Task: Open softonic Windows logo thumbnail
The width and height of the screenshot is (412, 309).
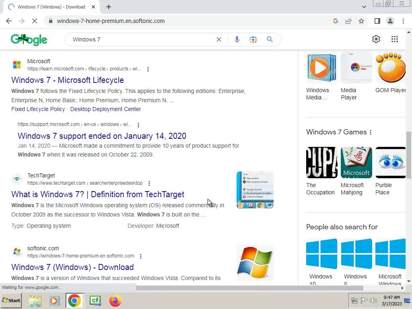Action: (x=255, y=263)
